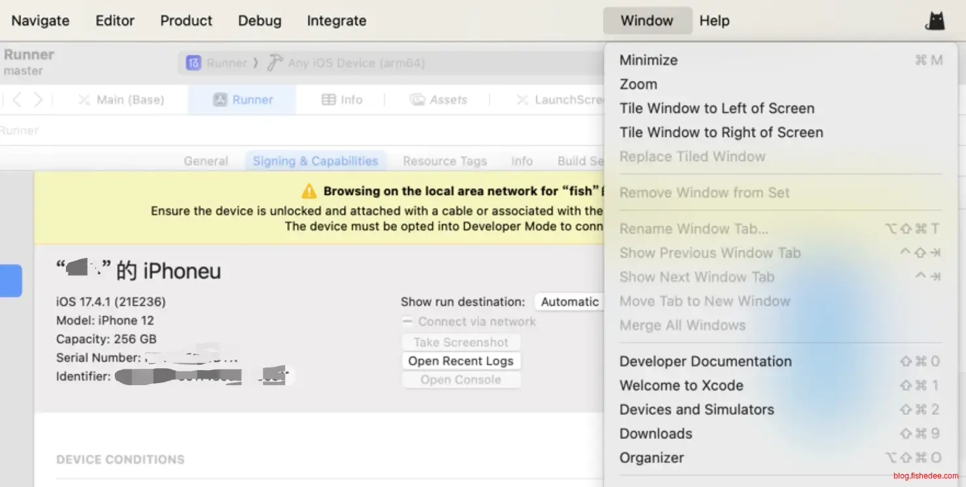Click Open Recent Logs button

click(x=461, y=361)
